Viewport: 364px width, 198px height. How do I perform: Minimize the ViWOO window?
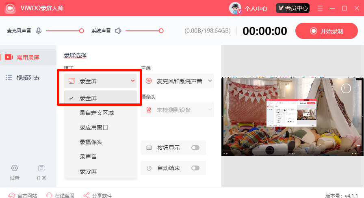click(x=332, y=9)
